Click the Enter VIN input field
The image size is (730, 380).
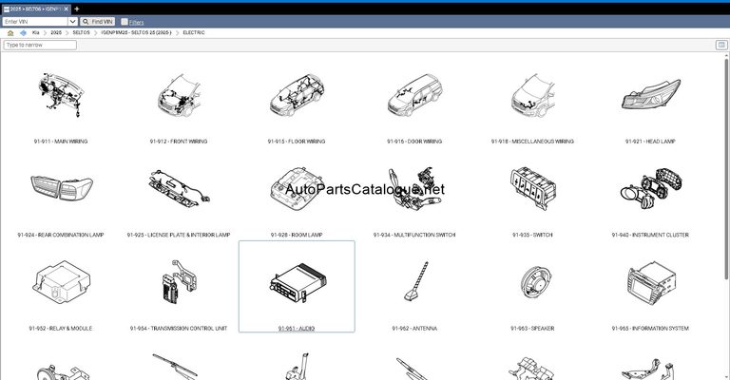click(35, 22)
